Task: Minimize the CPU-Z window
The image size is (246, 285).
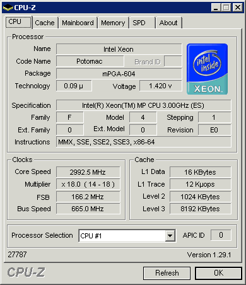Action: (x=216, y=8)
